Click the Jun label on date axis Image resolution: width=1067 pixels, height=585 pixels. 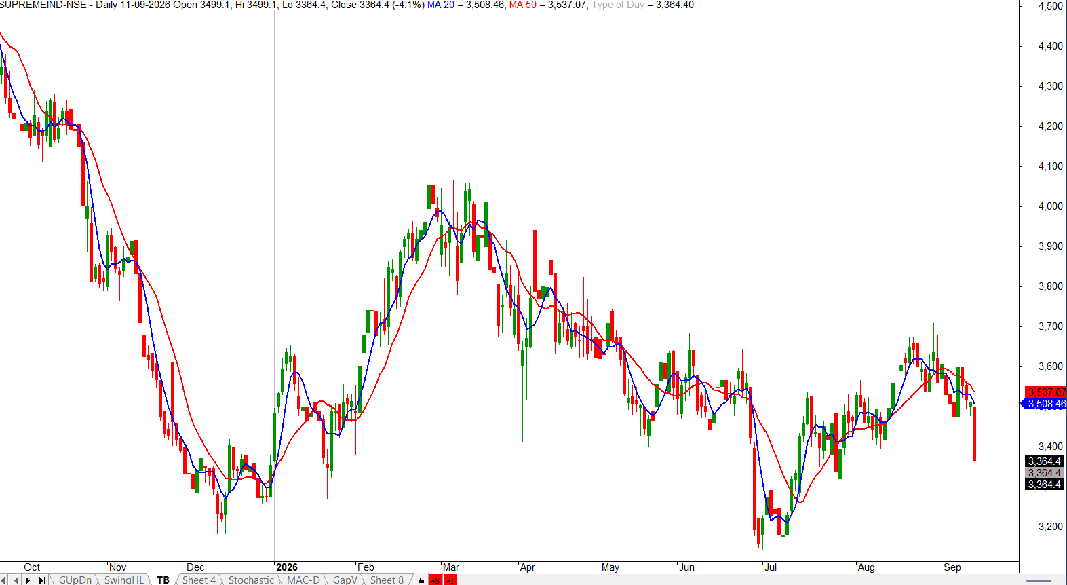tap(686, 567)
